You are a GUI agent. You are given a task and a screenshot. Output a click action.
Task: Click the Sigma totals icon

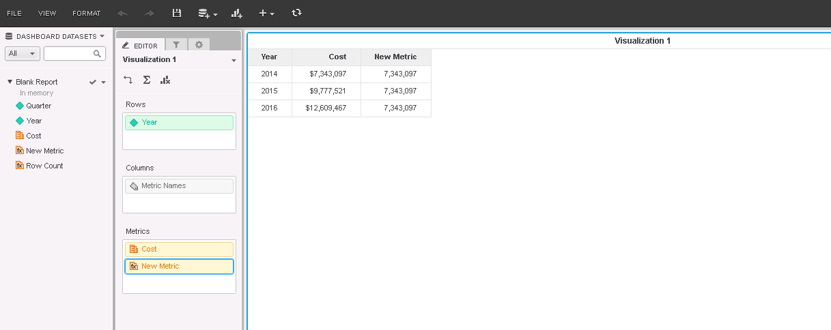coord(146,80)
